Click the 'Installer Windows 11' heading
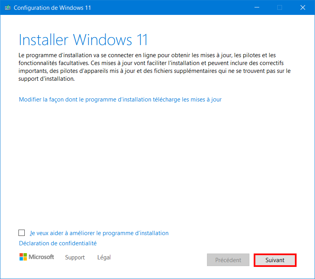 [83, 40]
